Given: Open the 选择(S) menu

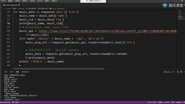Looking at the screenshot, I should [18, 1].
